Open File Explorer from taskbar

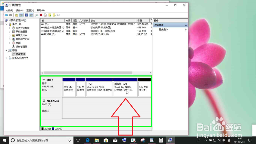[97, 140]
